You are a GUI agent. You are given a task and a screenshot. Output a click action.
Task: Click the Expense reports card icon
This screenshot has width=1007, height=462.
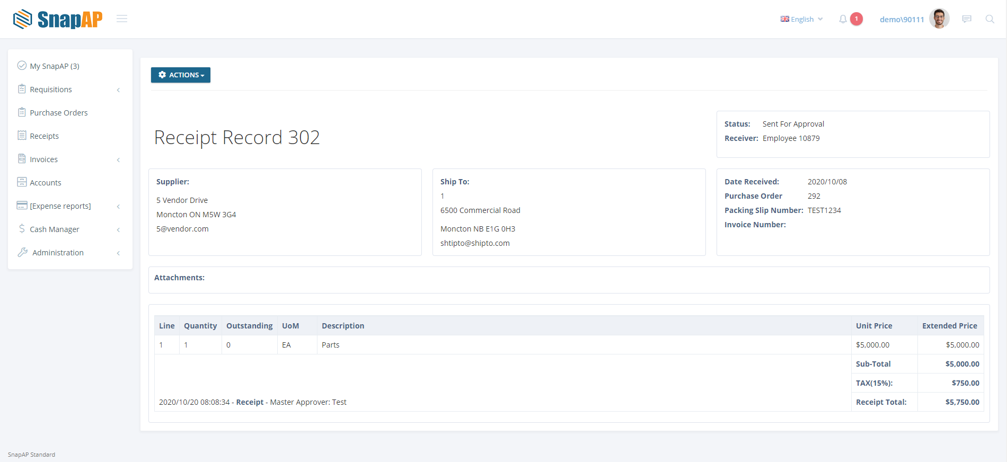22,206
